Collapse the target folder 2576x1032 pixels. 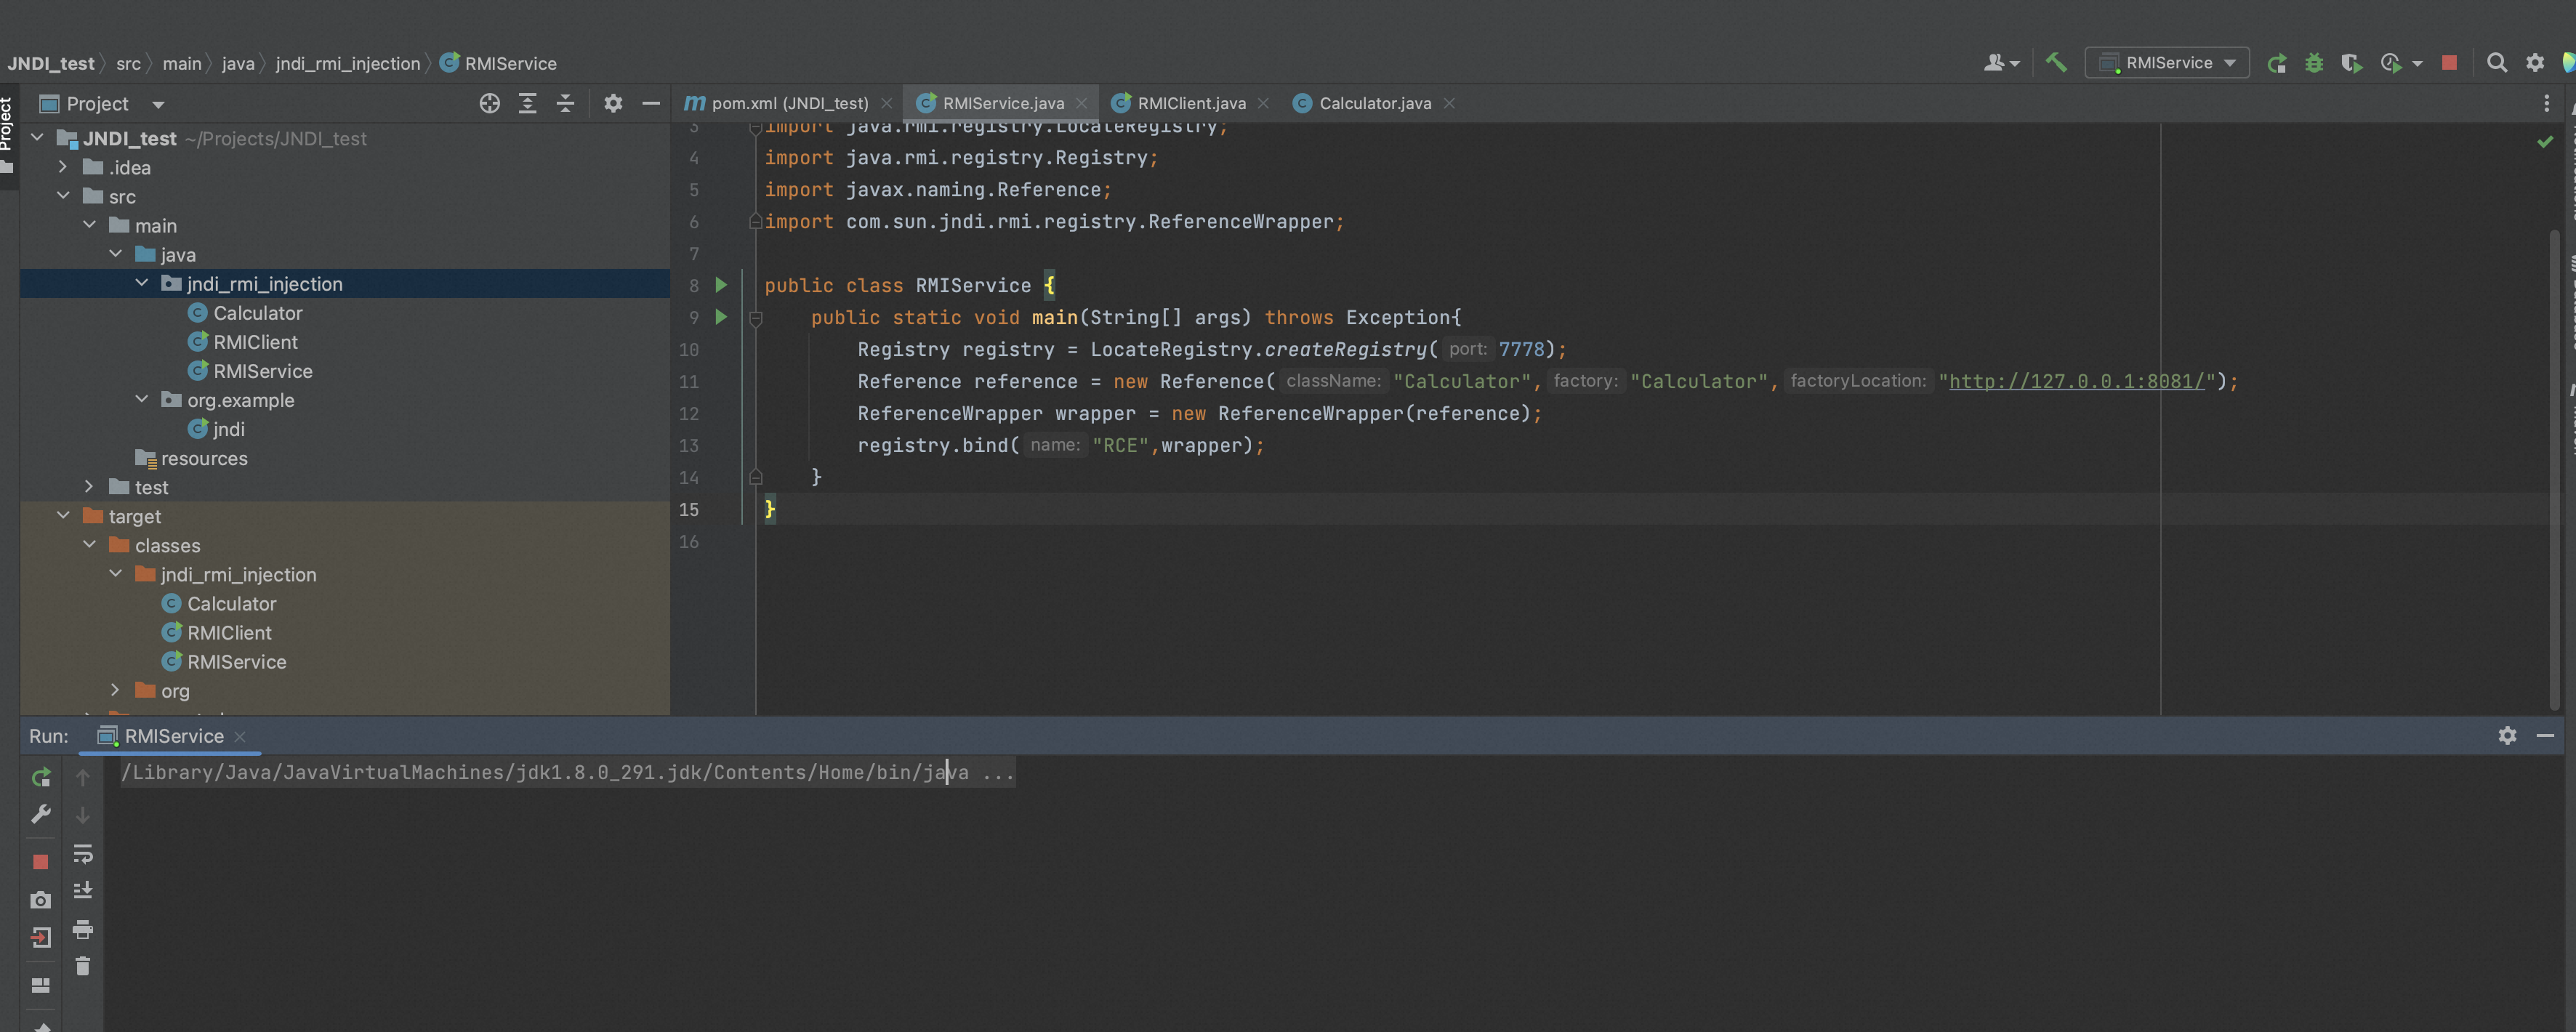[x=63, y=516]
